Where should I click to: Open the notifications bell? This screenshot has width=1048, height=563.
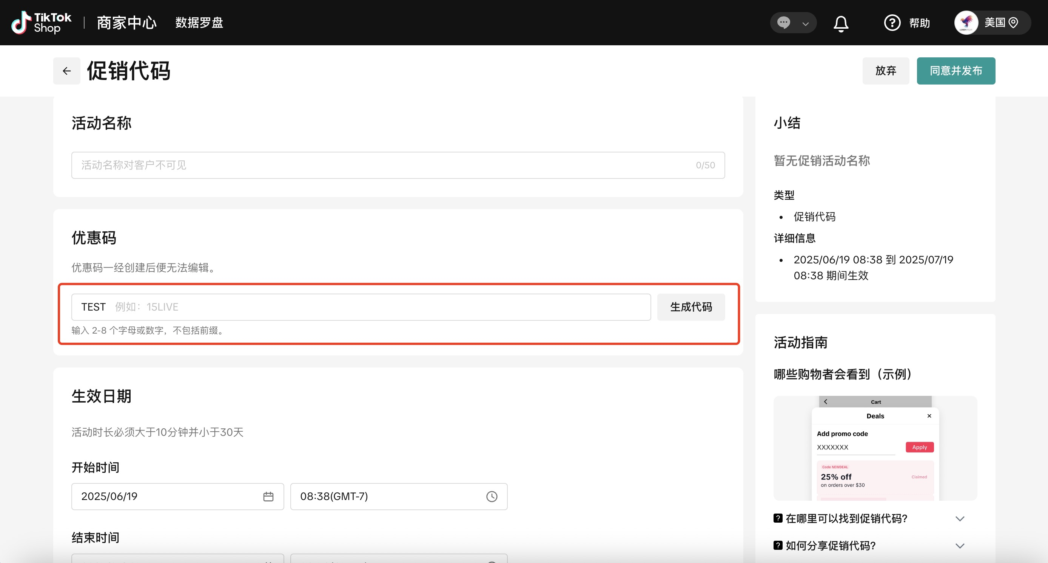point(840,23)
